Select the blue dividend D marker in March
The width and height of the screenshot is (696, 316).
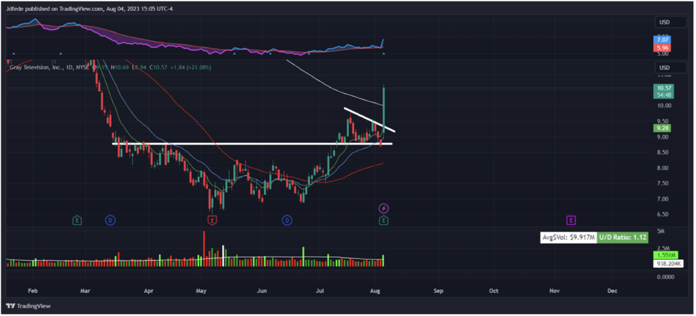click(x=110, y=220)
